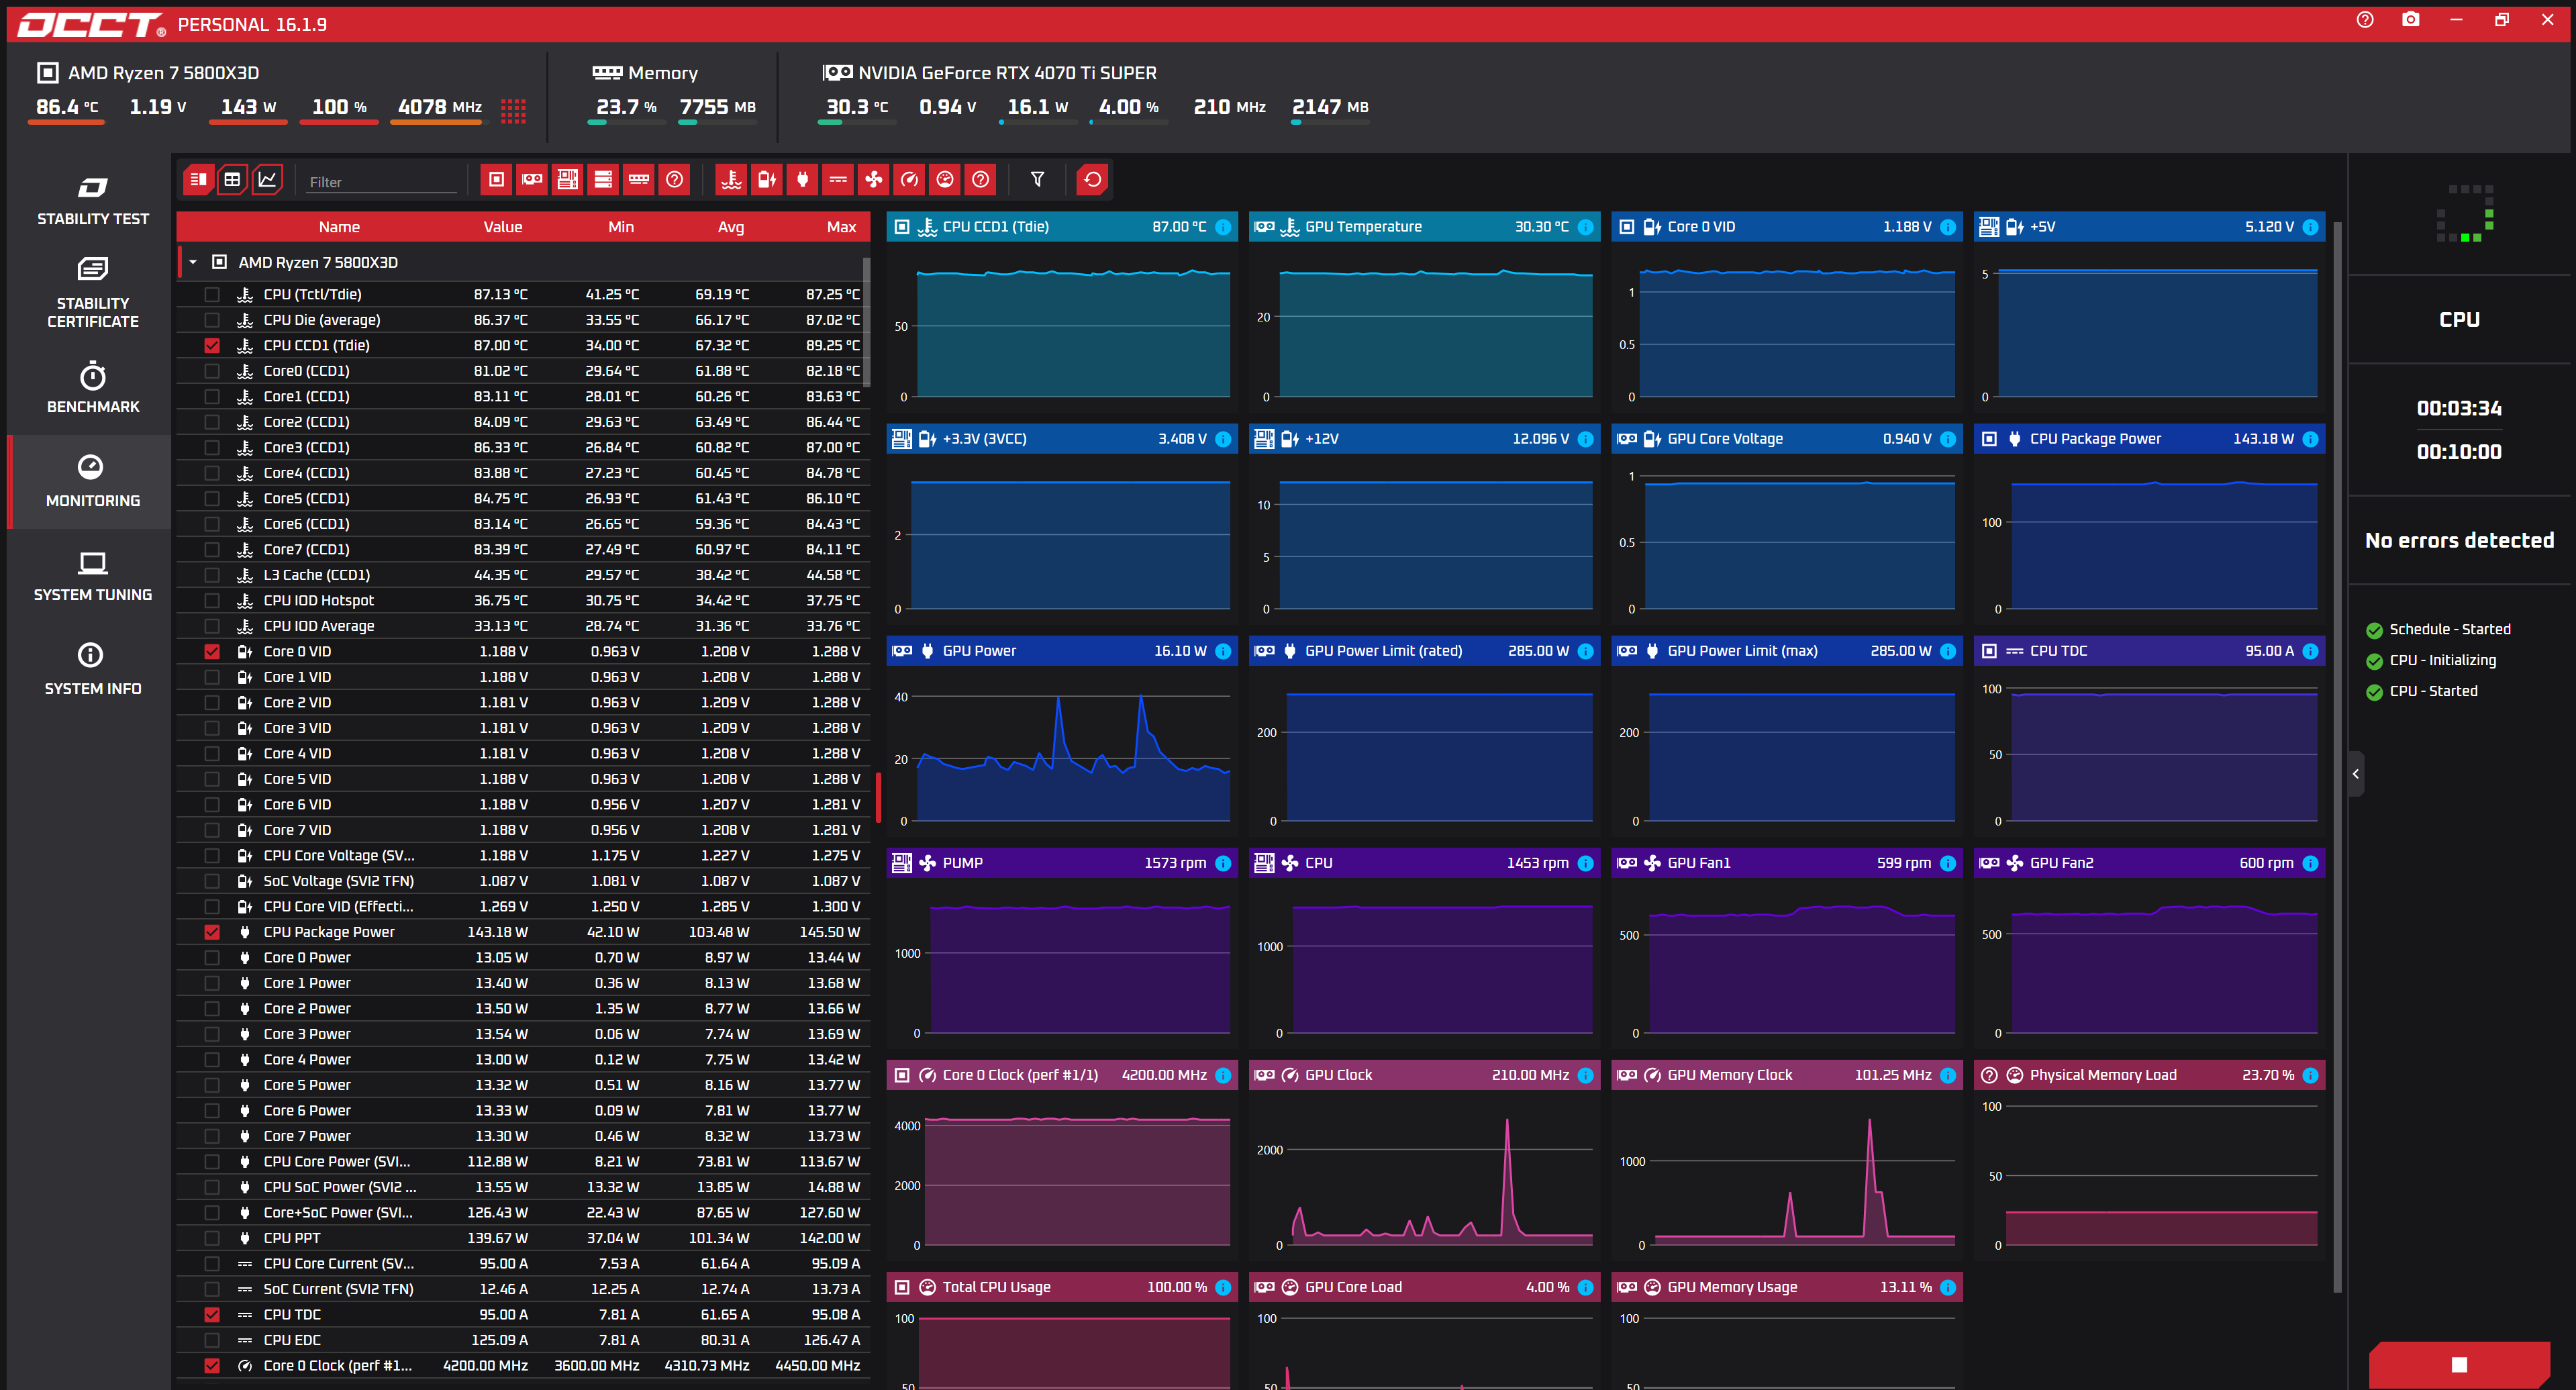Viewport: 2576px width, 1390px height.
Task: Switch to combined table and graph view
Action: pyautogui.click(x=198, y=180)
